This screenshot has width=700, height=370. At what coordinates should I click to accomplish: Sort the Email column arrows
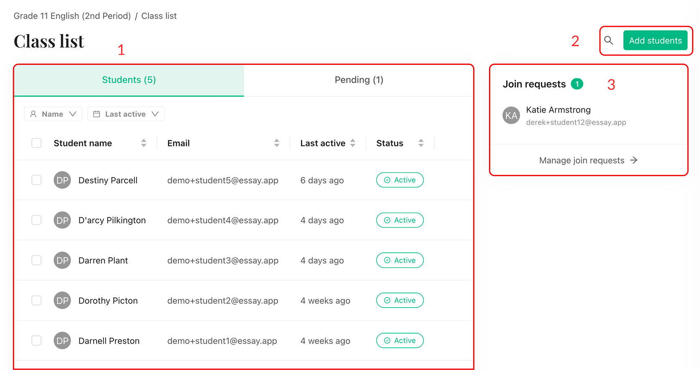click(x=277, y=143)
